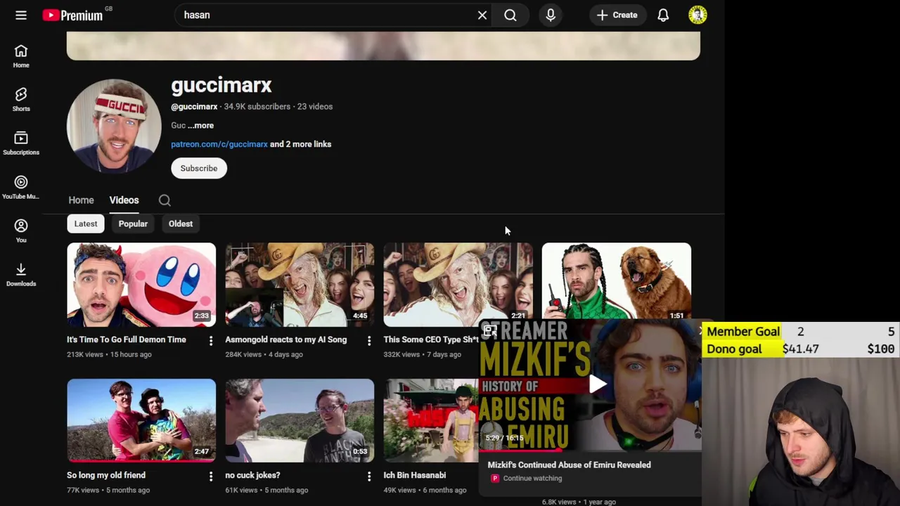
Task: Open It's Time To Go Full Demon Time title
Action: 127,339
